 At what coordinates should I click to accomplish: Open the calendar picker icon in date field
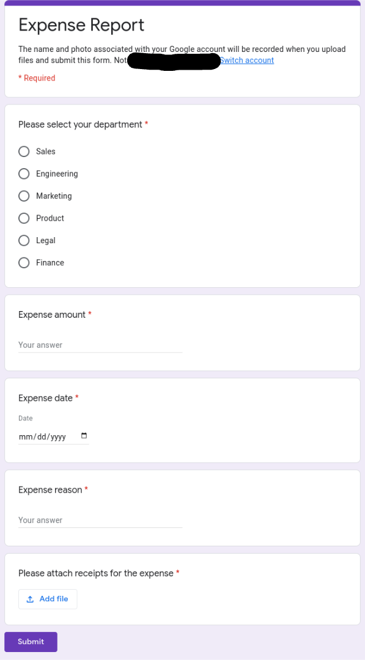click(84, 436)
